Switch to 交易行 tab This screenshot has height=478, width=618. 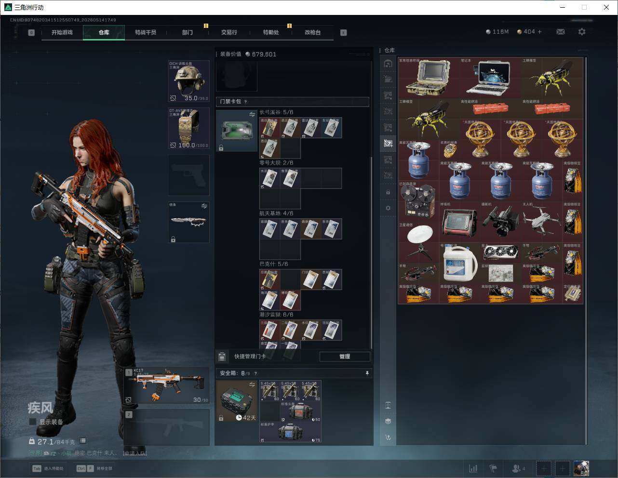point(229,32)
